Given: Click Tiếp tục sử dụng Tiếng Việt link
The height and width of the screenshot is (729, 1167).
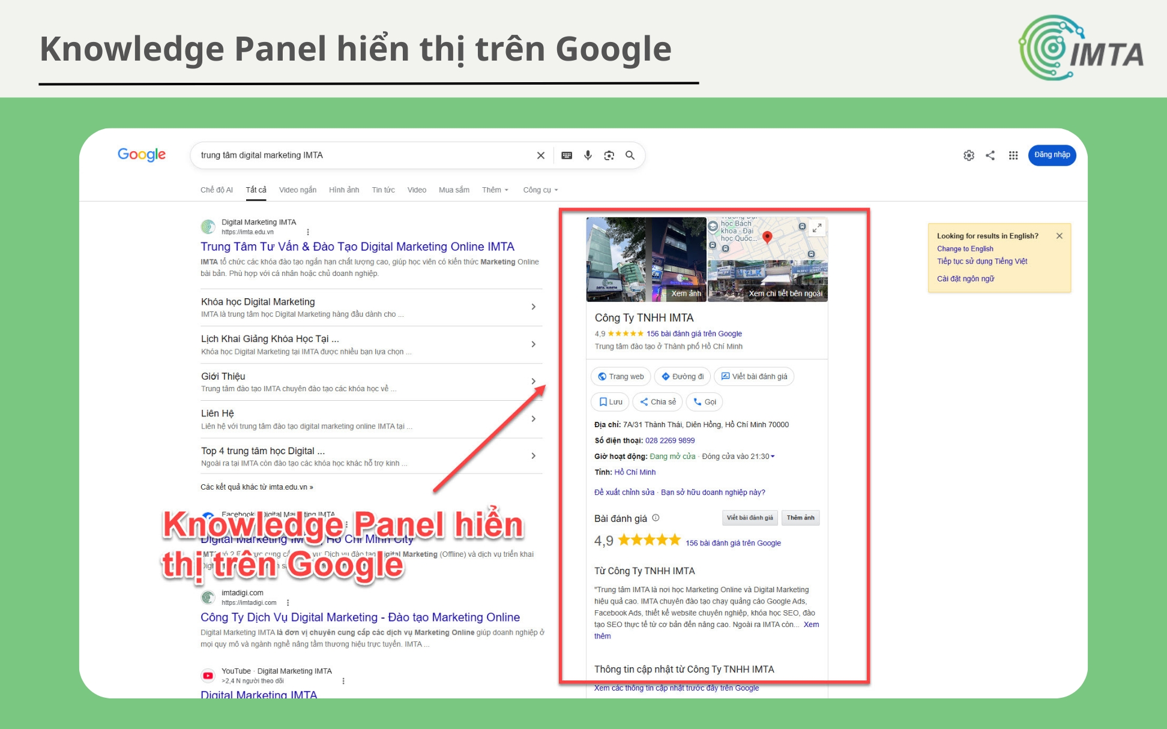Looking at the screenshot, I should click(982, 262).
